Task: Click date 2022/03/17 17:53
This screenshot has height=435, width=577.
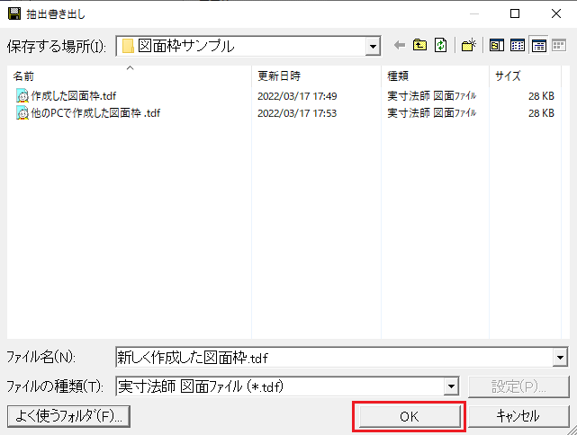Action: pos(297,113)
